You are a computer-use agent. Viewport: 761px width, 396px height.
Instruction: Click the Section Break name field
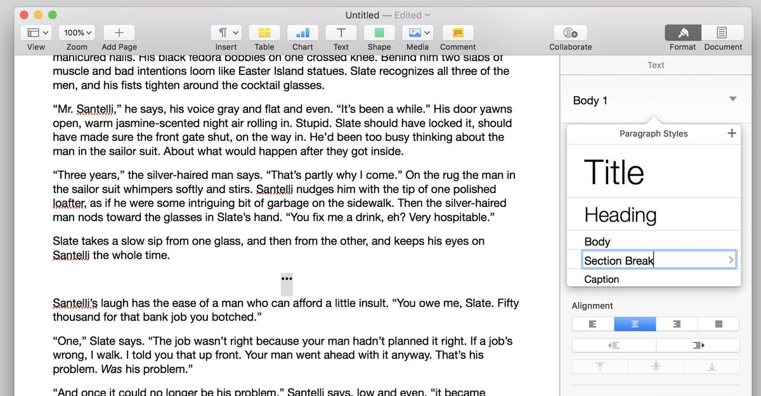[647, 260]
